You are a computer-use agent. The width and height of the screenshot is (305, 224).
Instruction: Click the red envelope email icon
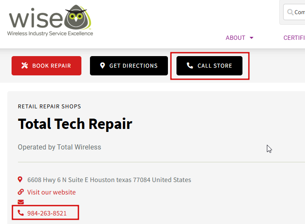click(21, 202)
